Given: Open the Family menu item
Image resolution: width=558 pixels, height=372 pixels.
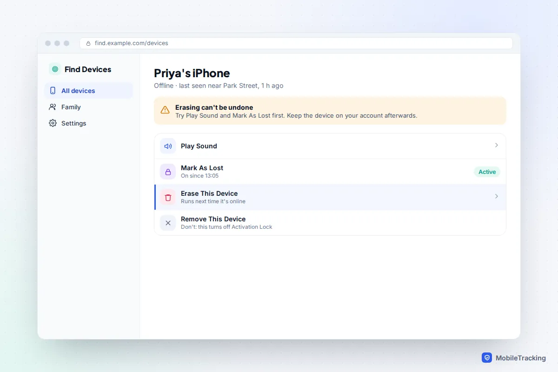Looking at the screenshot, I should click(x=88, y=107).
